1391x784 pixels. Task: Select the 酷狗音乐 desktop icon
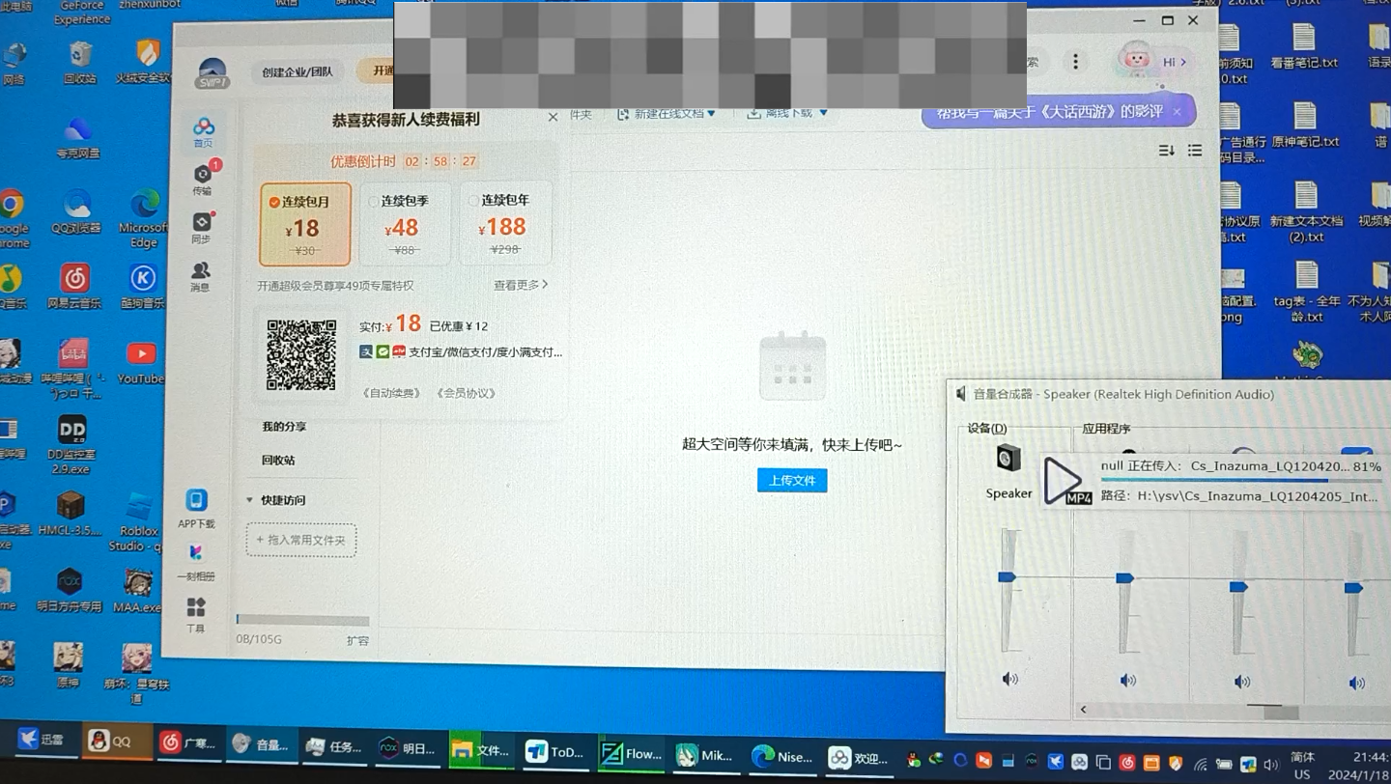tap(143, 286)
